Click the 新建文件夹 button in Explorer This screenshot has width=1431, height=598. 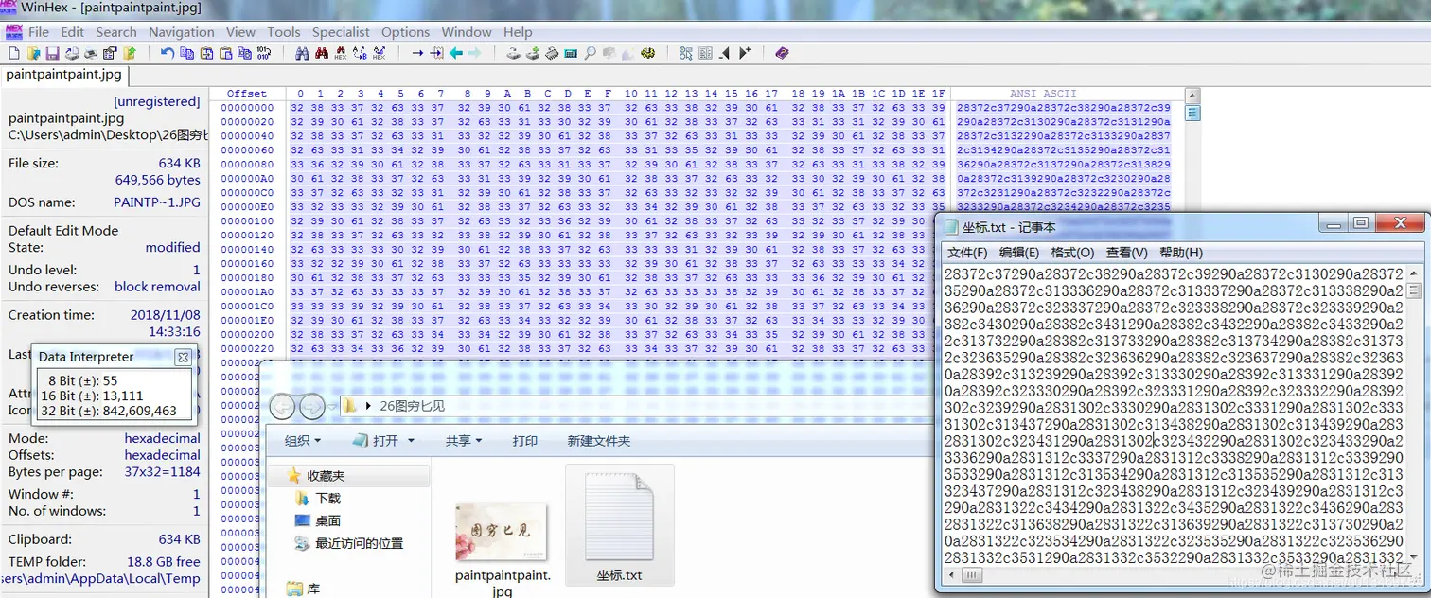point(600,441)
